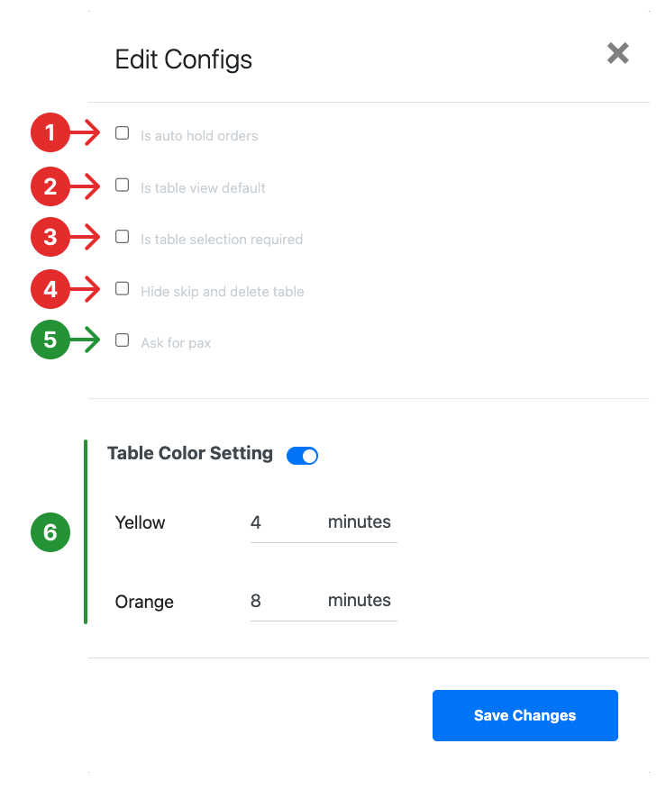Screen dimensions: 666x798
Task: Click the Edit Configs title text
Action: click(x=183, y=59)
